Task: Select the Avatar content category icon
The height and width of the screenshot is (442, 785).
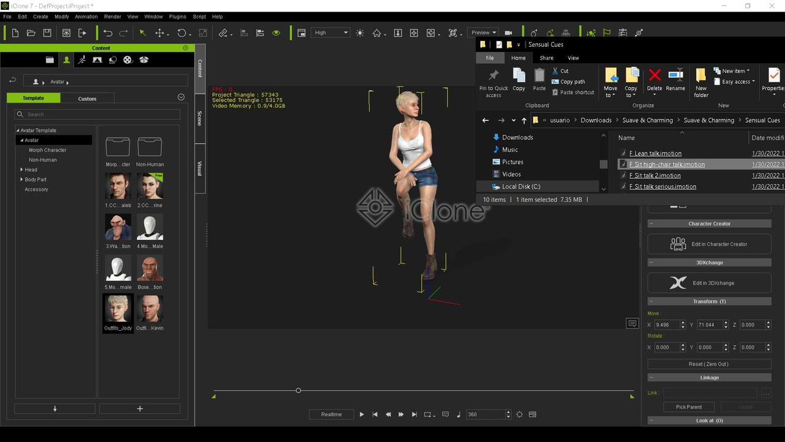Action: coord(66,60)
